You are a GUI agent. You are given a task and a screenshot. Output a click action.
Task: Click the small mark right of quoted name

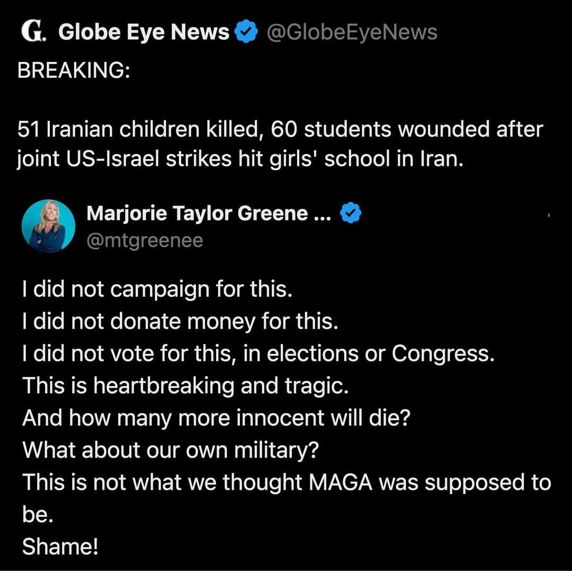pos(548,216)
